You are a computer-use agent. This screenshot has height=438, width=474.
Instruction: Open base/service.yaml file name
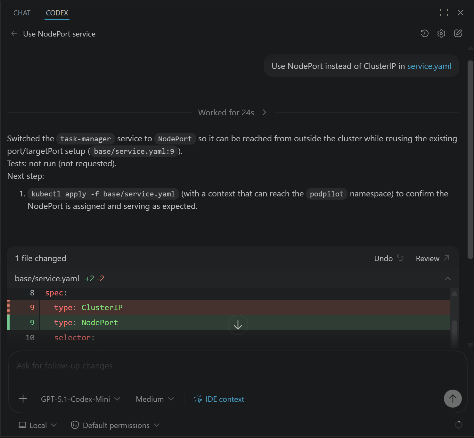47,279
